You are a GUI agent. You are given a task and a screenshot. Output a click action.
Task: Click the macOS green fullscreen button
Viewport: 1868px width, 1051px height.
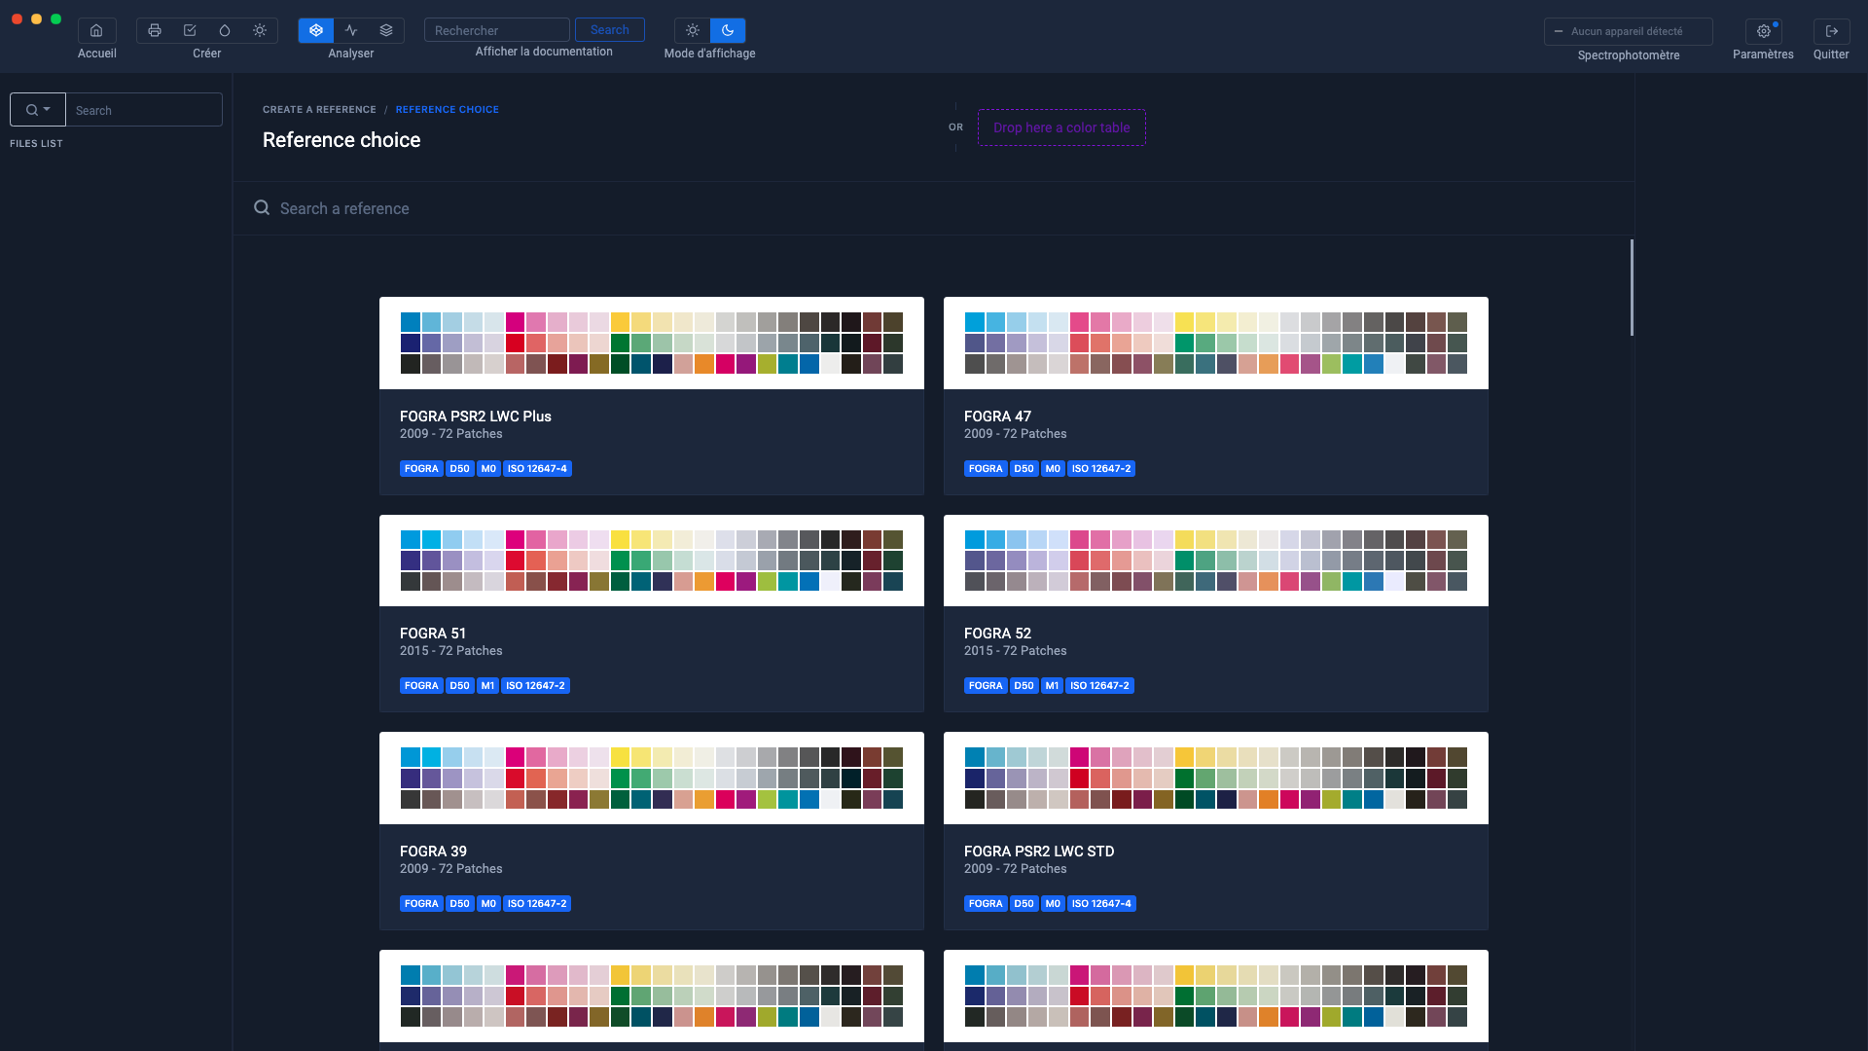[55, 18]
